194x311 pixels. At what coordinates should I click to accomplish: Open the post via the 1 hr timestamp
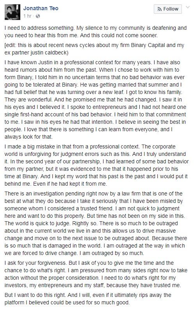[x=27, y=16]
